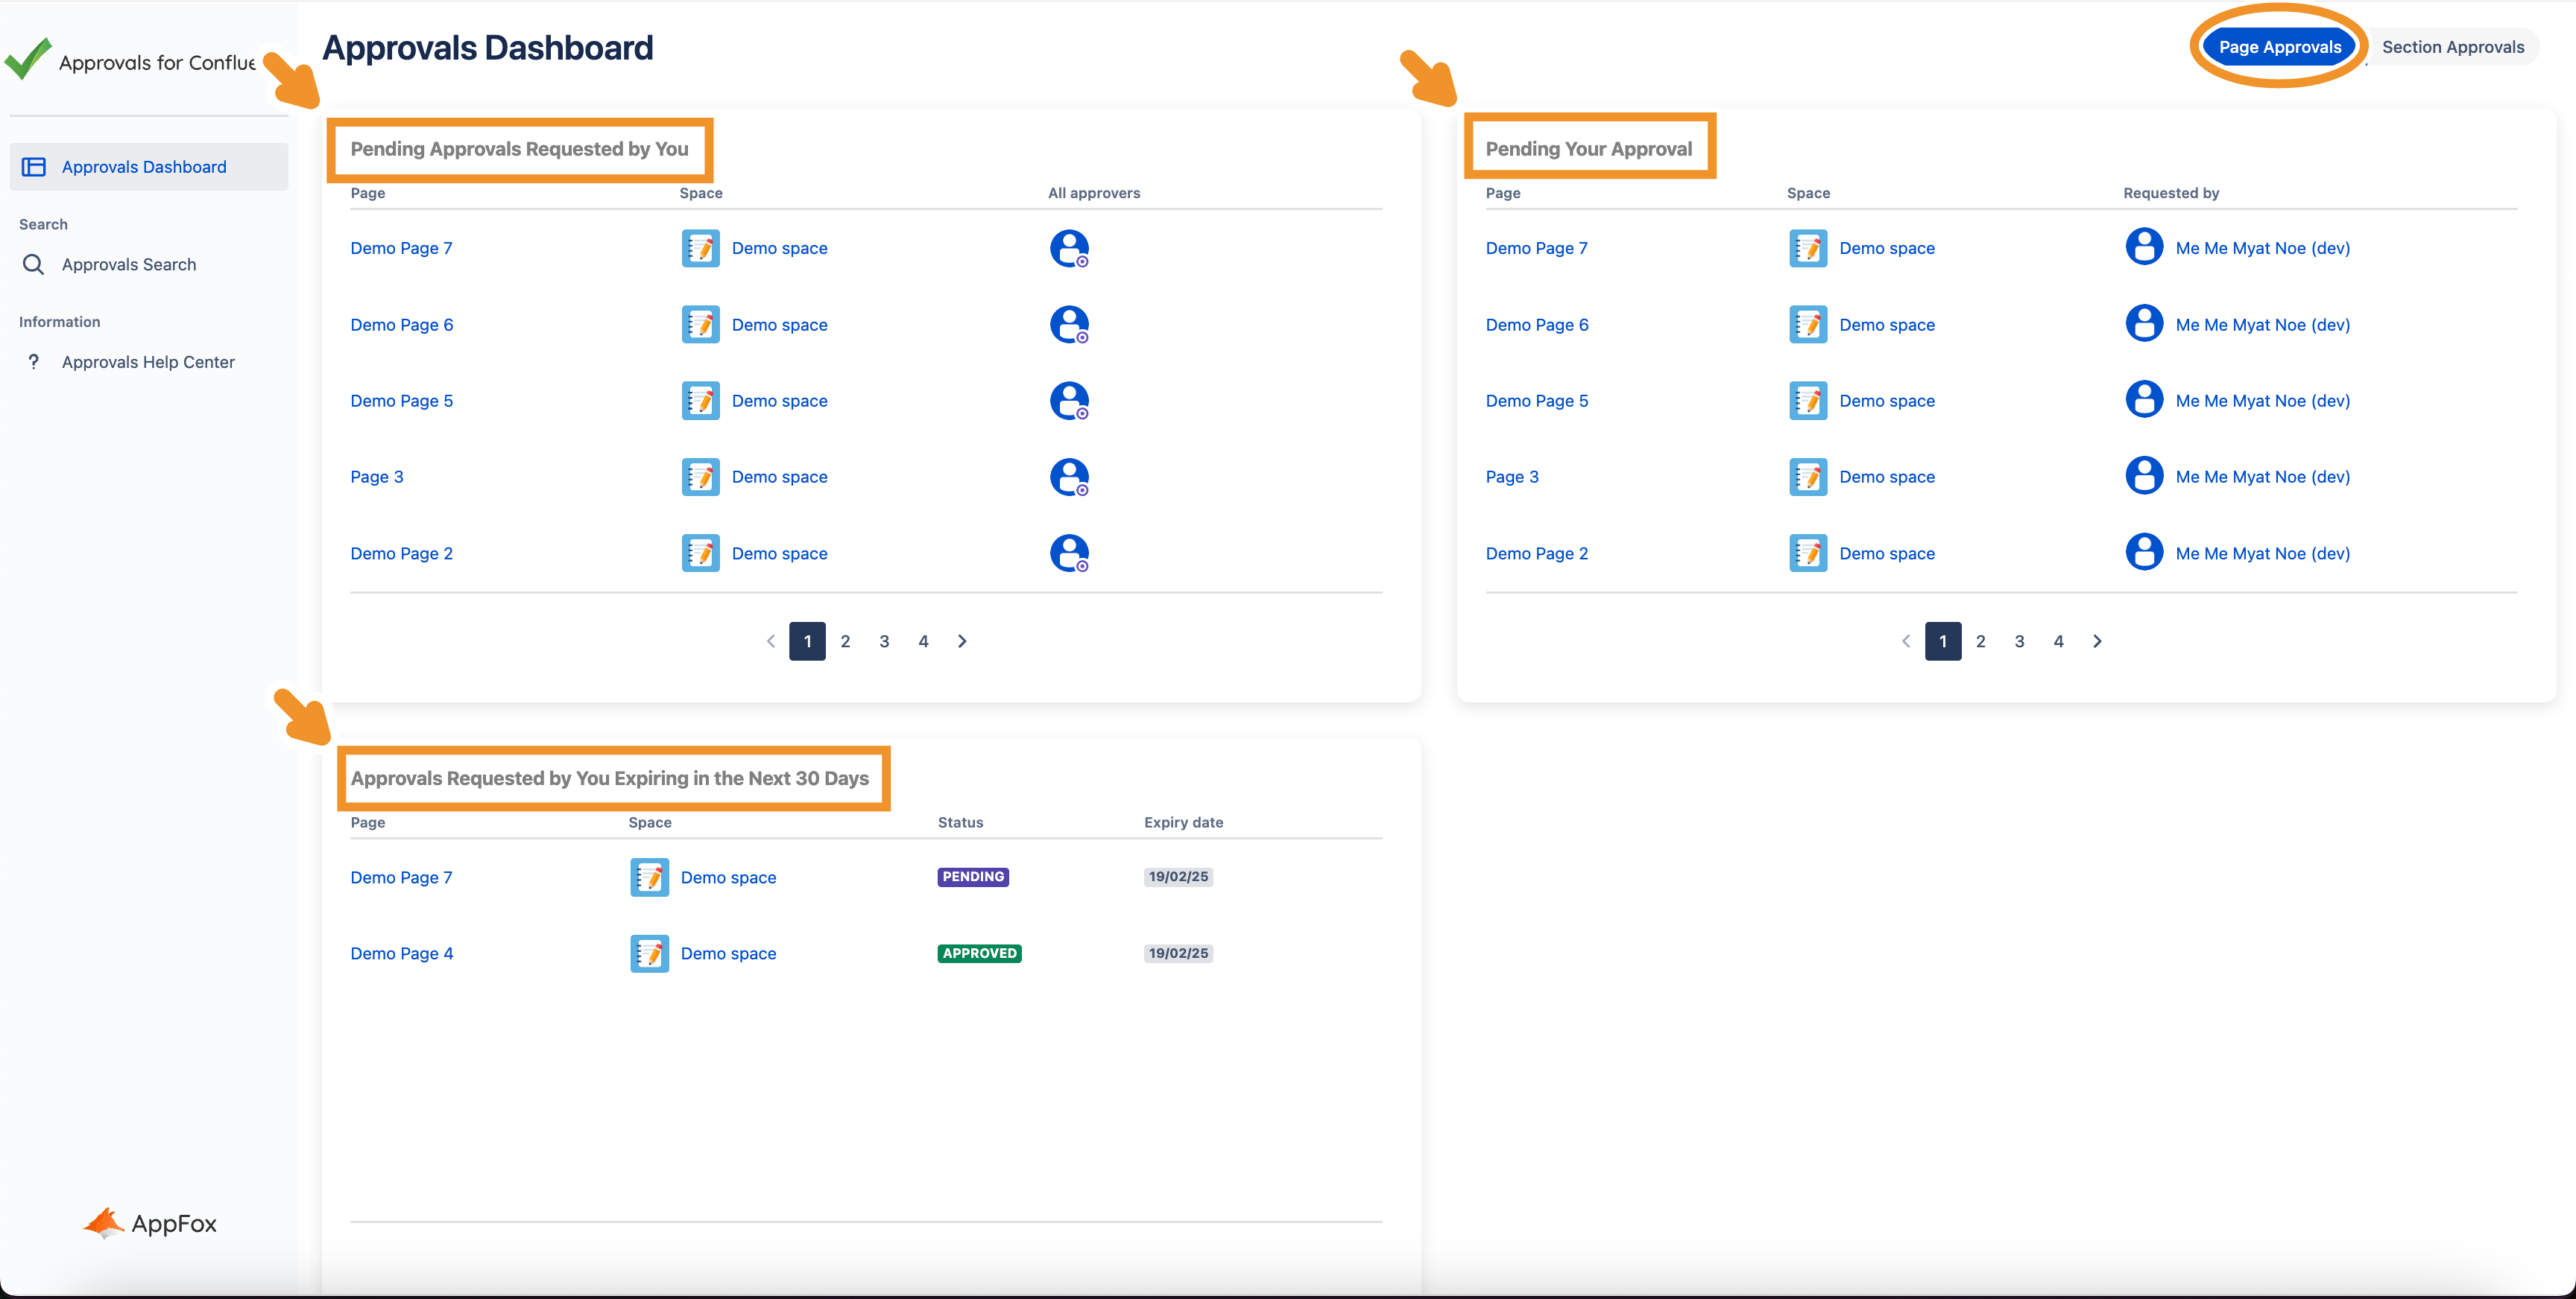This screenshot has height=1299, width=2576.
Task: Open page 3 of Pending Approvals Requested by You
Action: tap(884, 641)
